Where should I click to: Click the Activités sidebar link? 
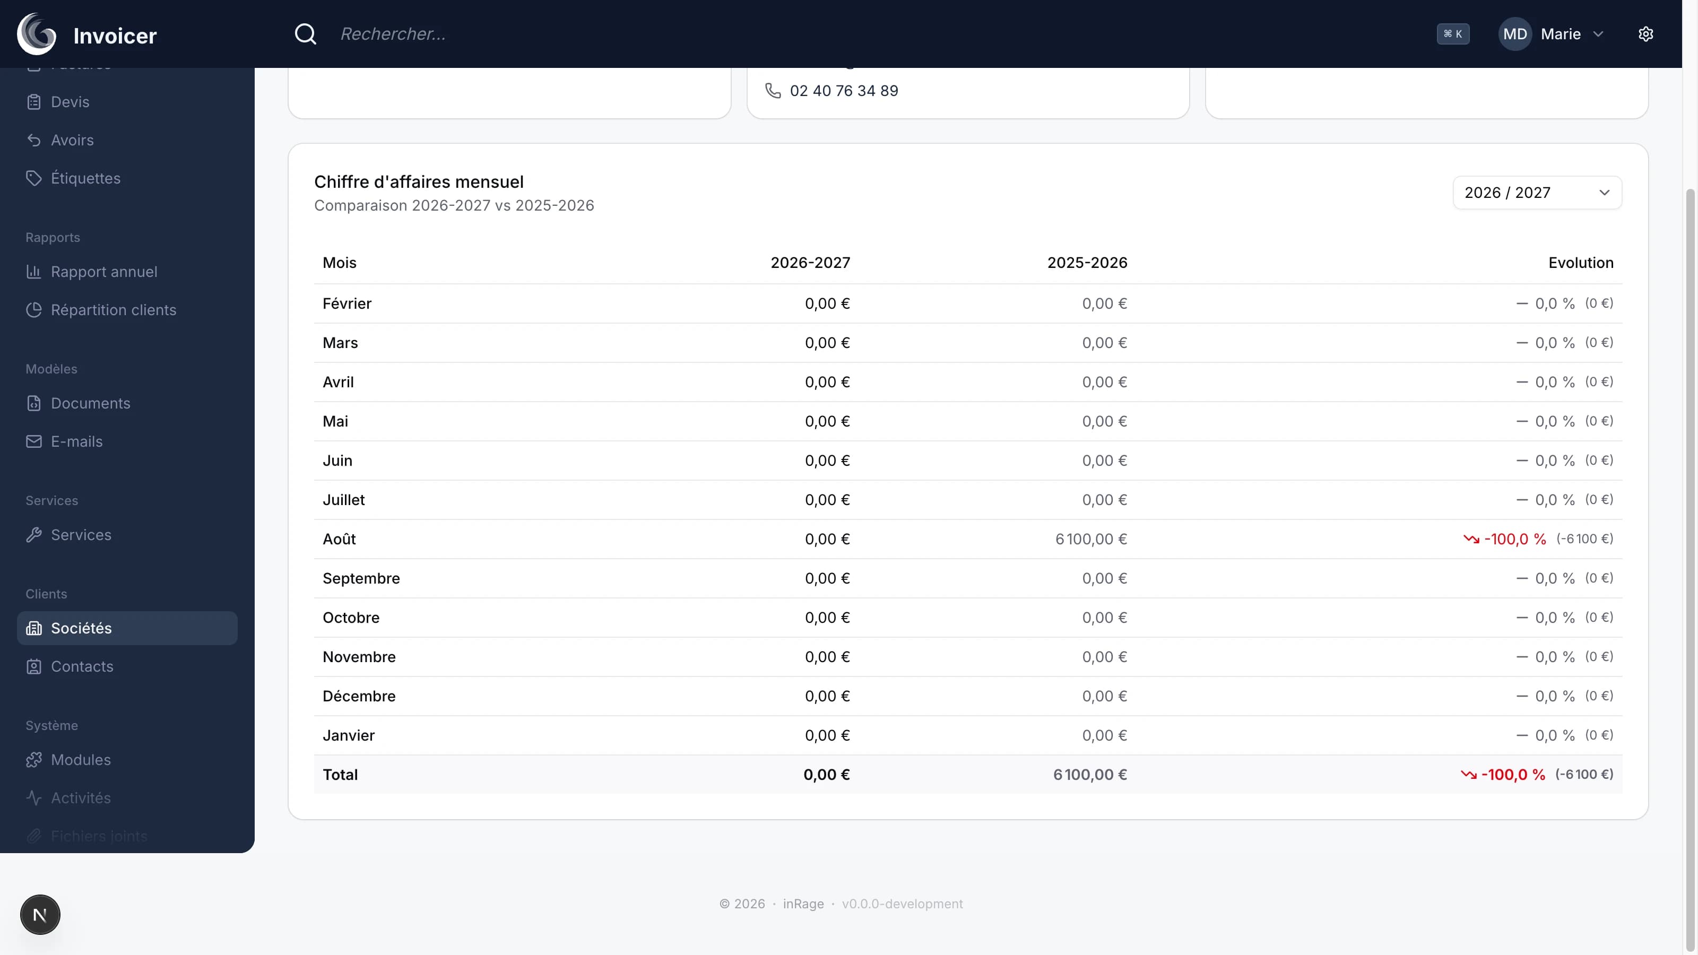[81, 798]
